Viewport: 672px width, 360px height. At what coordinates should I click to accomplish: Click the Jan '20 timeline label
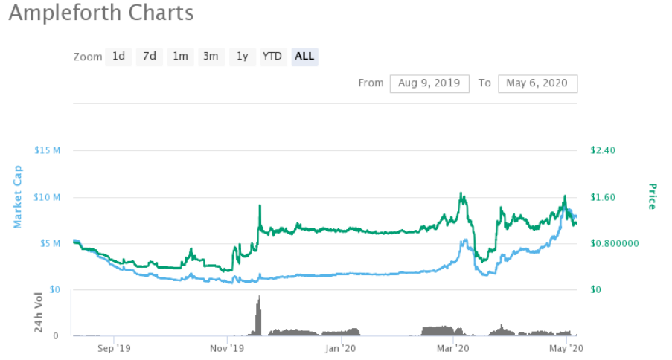pyautogui.click(x=341, y=348)
